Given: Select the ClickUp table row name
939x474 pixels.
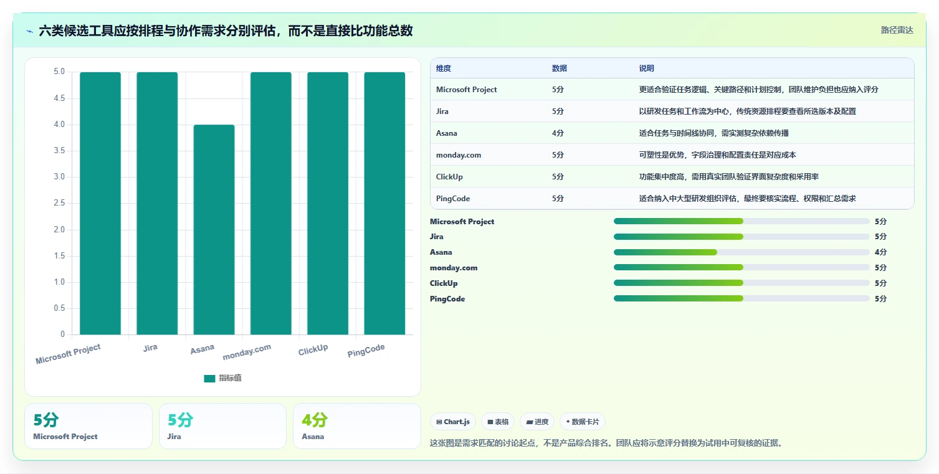Looking at the screenshot, I should [x=449, y=177].
